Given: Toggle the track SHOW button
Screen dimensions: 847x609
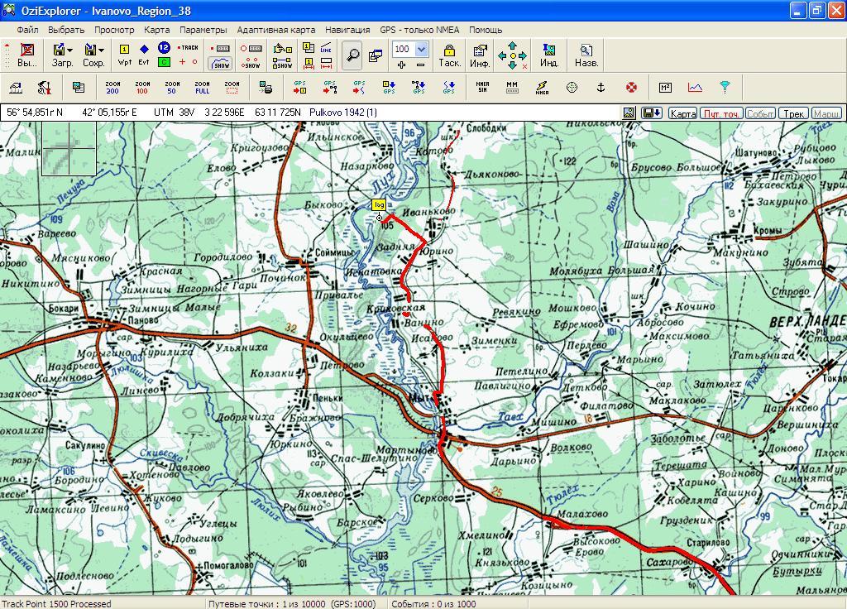Looking at the screenshot, I should 221,63.
